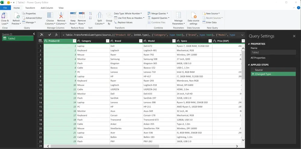Click the Remove Columns icon
The height and width of the screenshot is (149, 301).
tap(61, 15)
